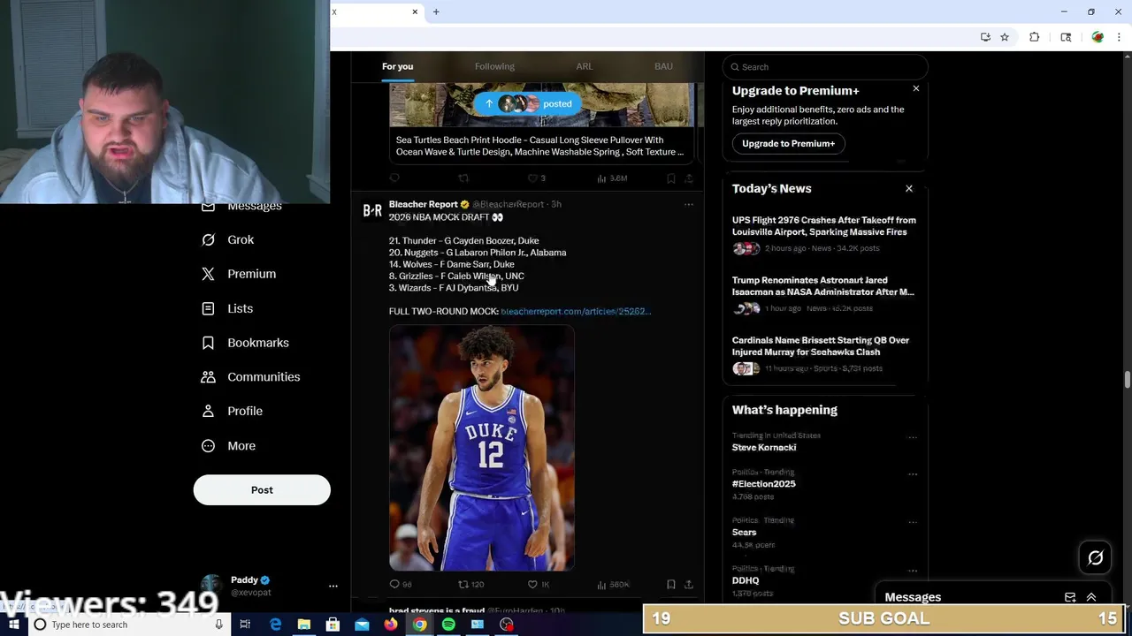Image resolution: width=1132 pixels, height=636 pixels.
Task: Open UPS Flight 2976 crash news story
Action: click(x=824, y=226)
